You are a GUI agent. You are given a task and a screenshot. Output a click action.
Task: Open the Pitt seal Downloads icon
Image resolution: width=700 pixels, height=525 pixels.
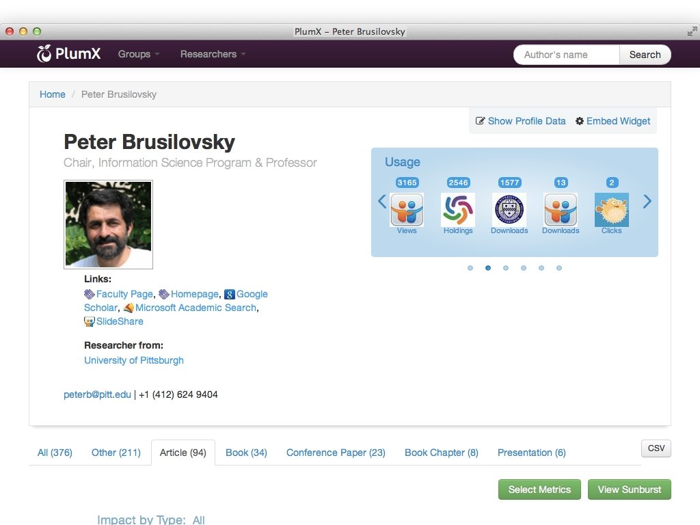click(509, 210)
